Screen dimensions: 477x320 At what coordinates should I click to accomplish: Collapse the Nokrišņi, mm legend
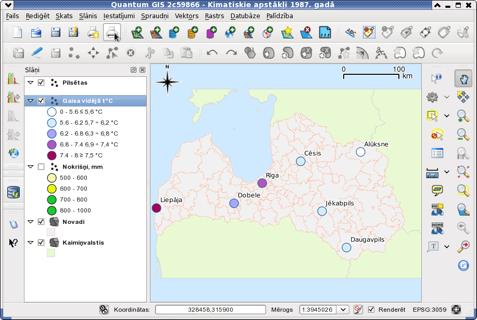(x=30, y=167)
